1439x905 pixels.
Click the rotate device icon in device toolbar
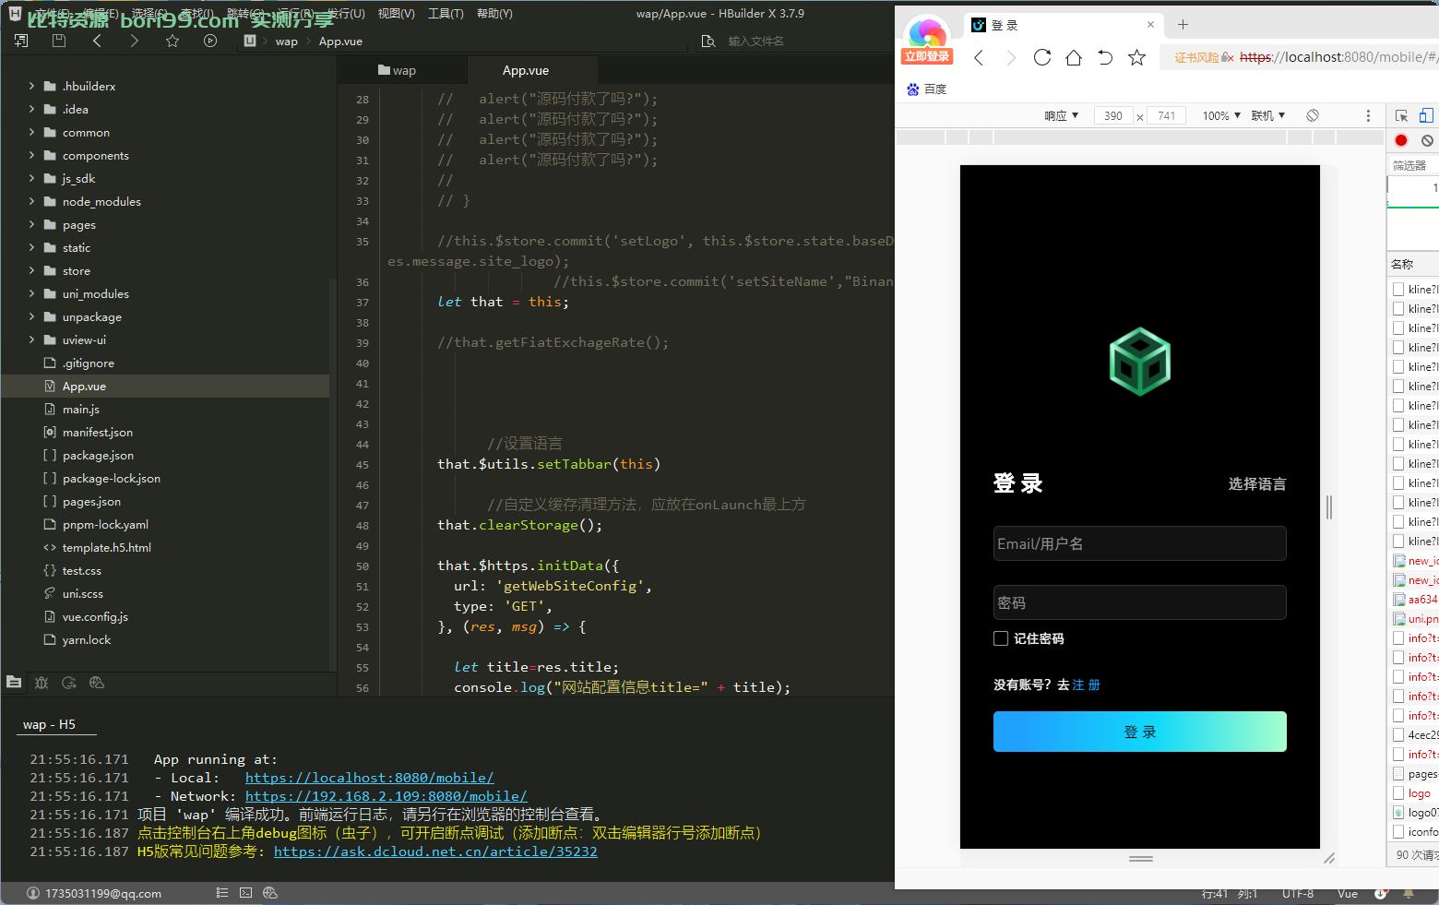click(1313, 115)
